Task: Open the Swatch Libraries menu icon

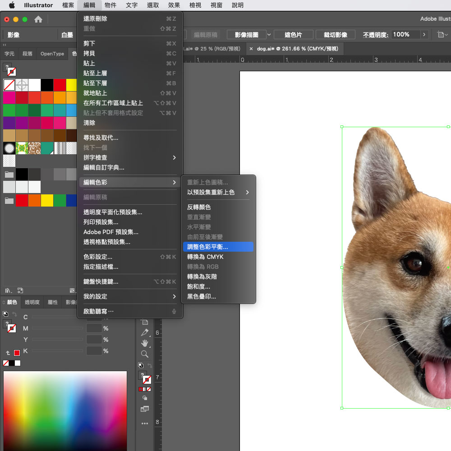Action: point(8,290)
